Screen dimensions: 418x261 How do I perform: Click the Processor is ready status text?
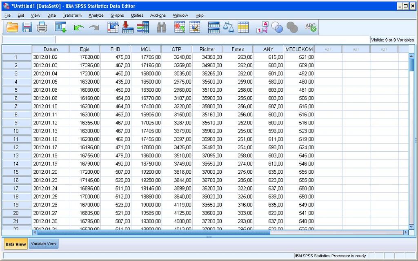click(330, 256)
